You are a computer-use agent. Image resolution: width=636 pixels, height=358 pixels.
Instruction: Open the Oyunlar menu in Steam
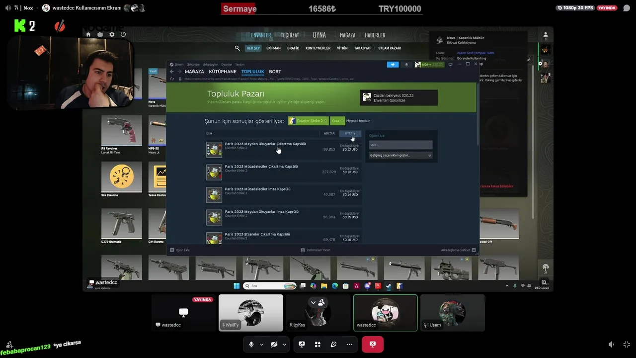click(x=227, y=64)
